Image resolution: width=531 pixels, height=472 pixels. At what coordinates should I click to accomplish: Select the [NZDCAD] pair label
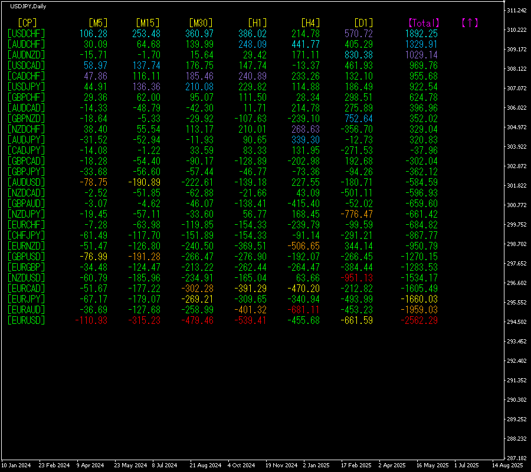click(x=26, y=193)
